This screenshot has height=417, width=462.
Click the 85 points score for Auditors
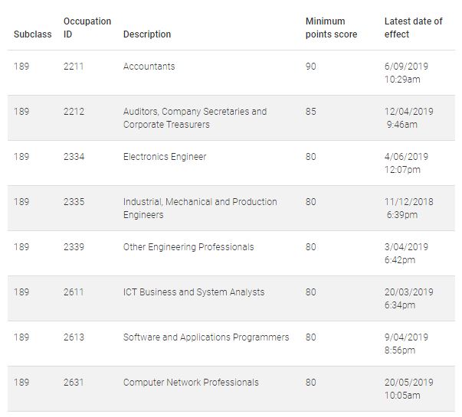[310, 112]
